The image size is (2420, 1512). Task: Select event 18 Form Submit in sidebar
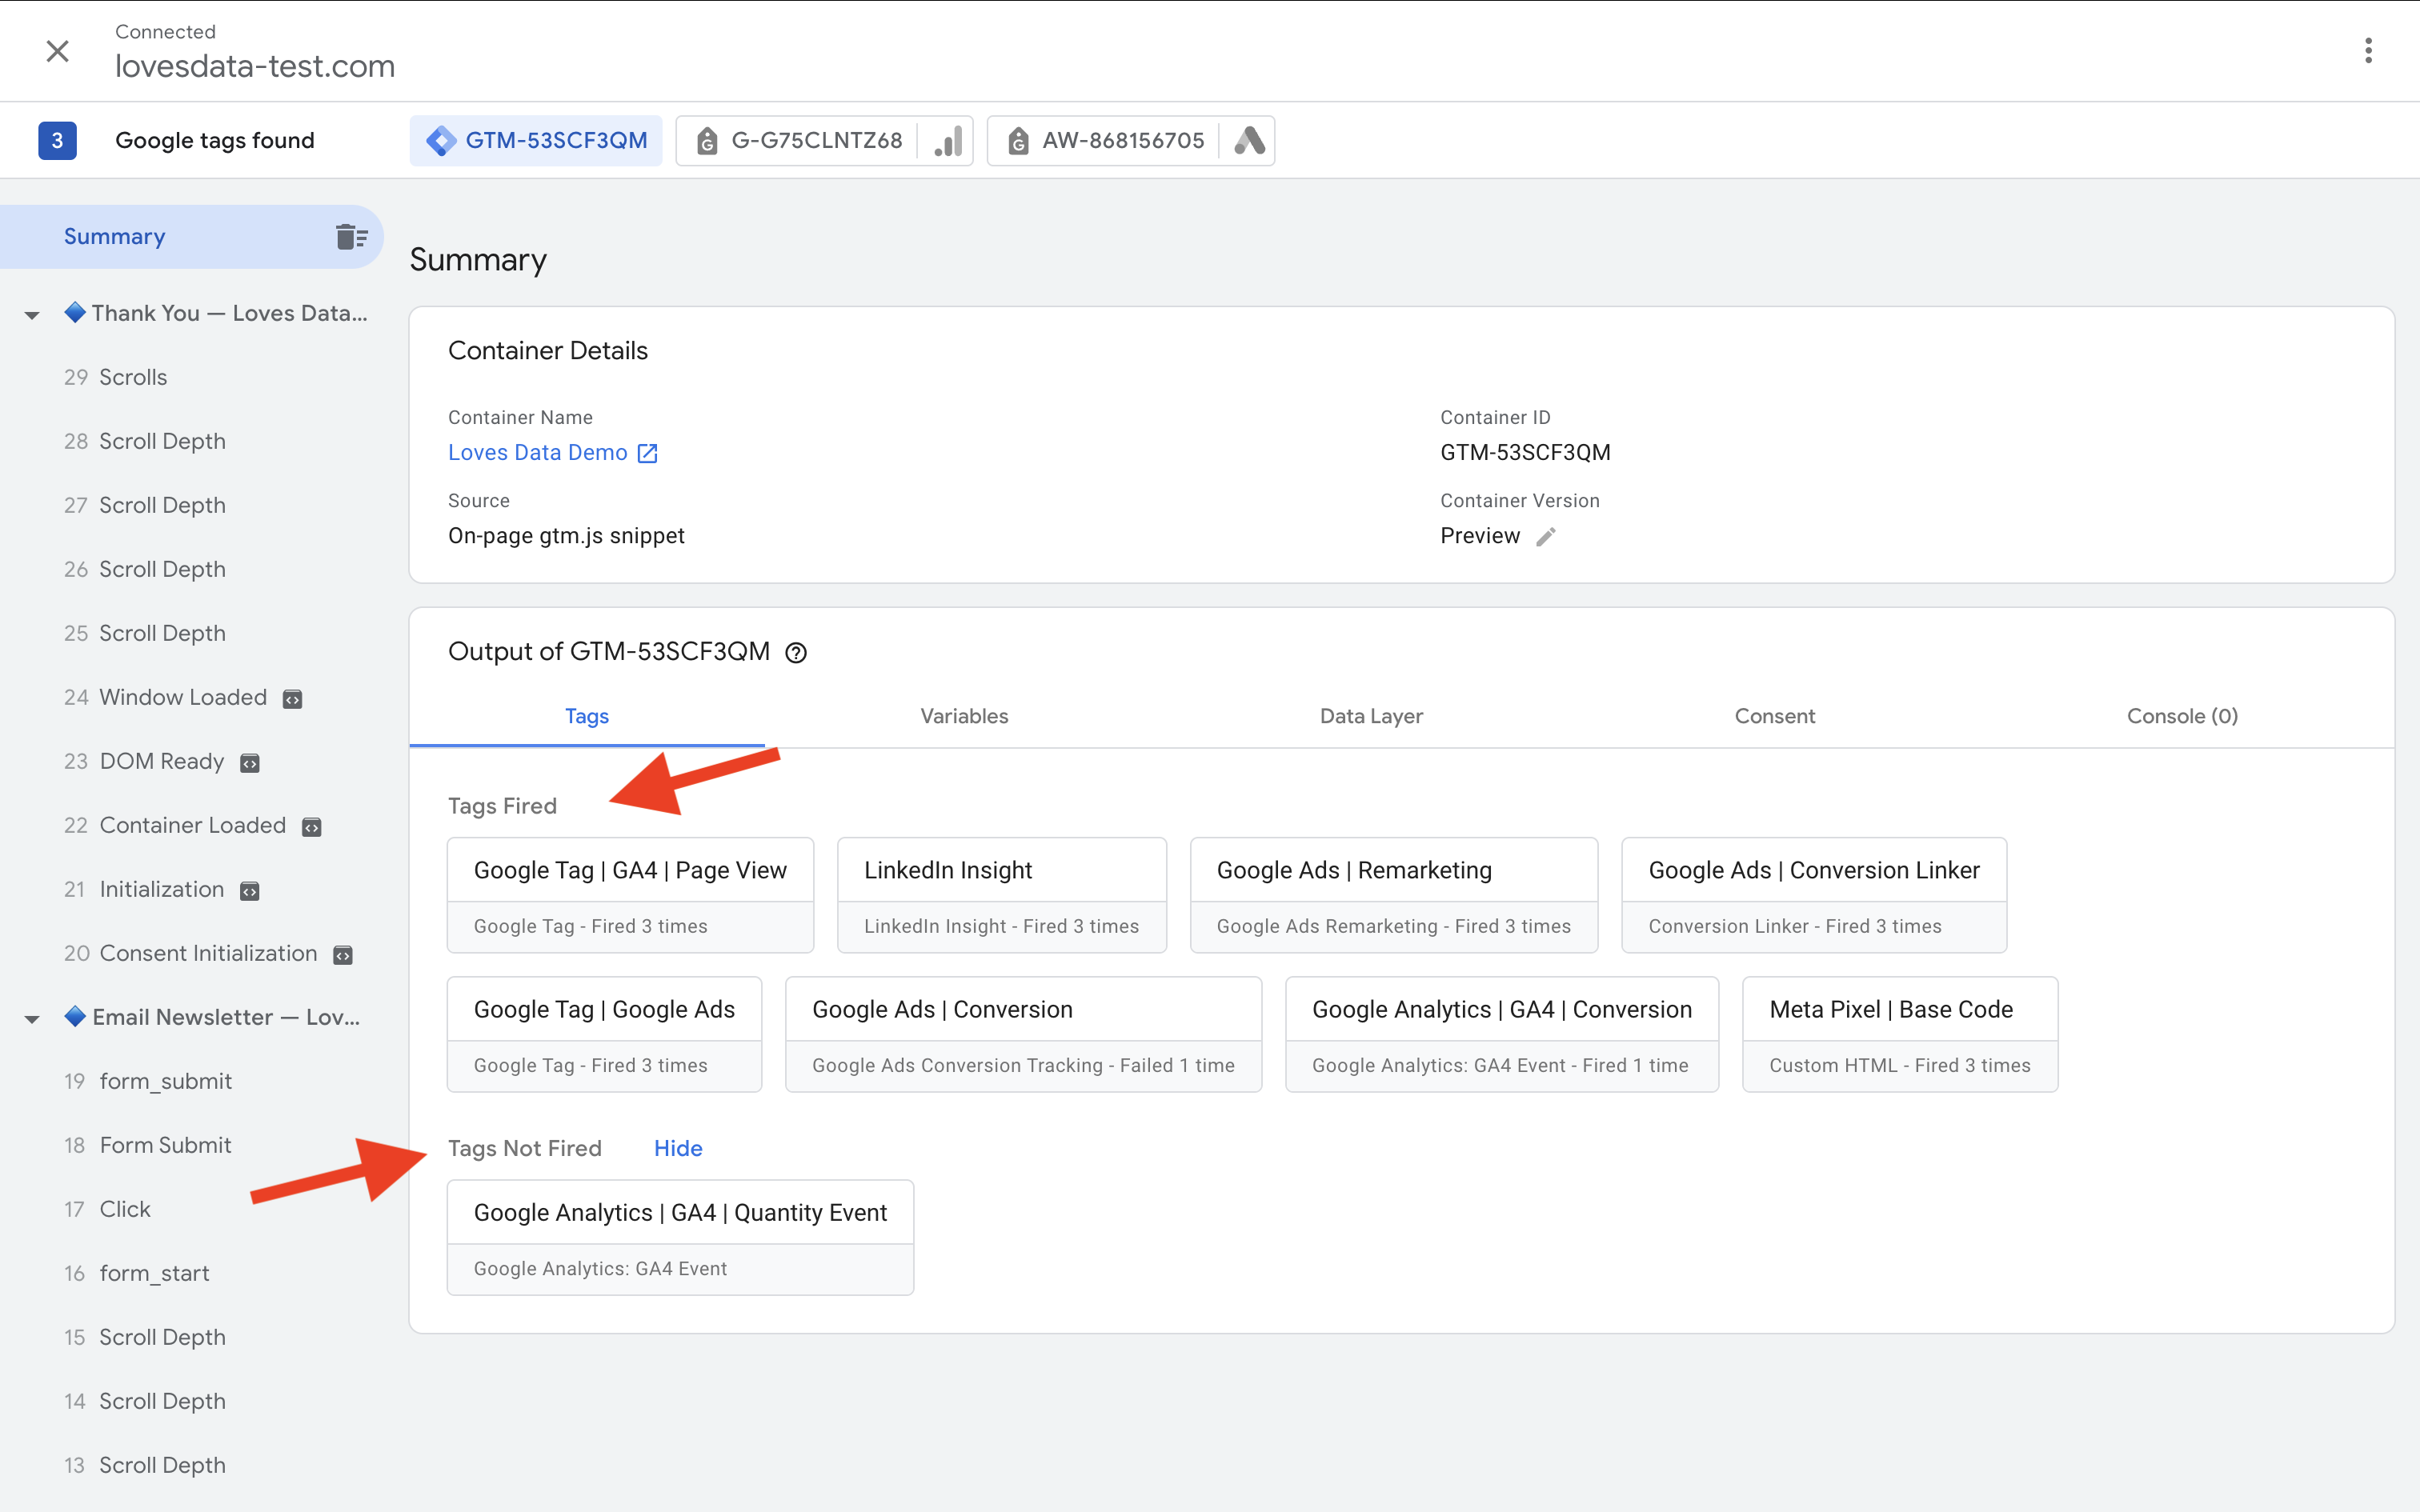(x=164, y=1145)
